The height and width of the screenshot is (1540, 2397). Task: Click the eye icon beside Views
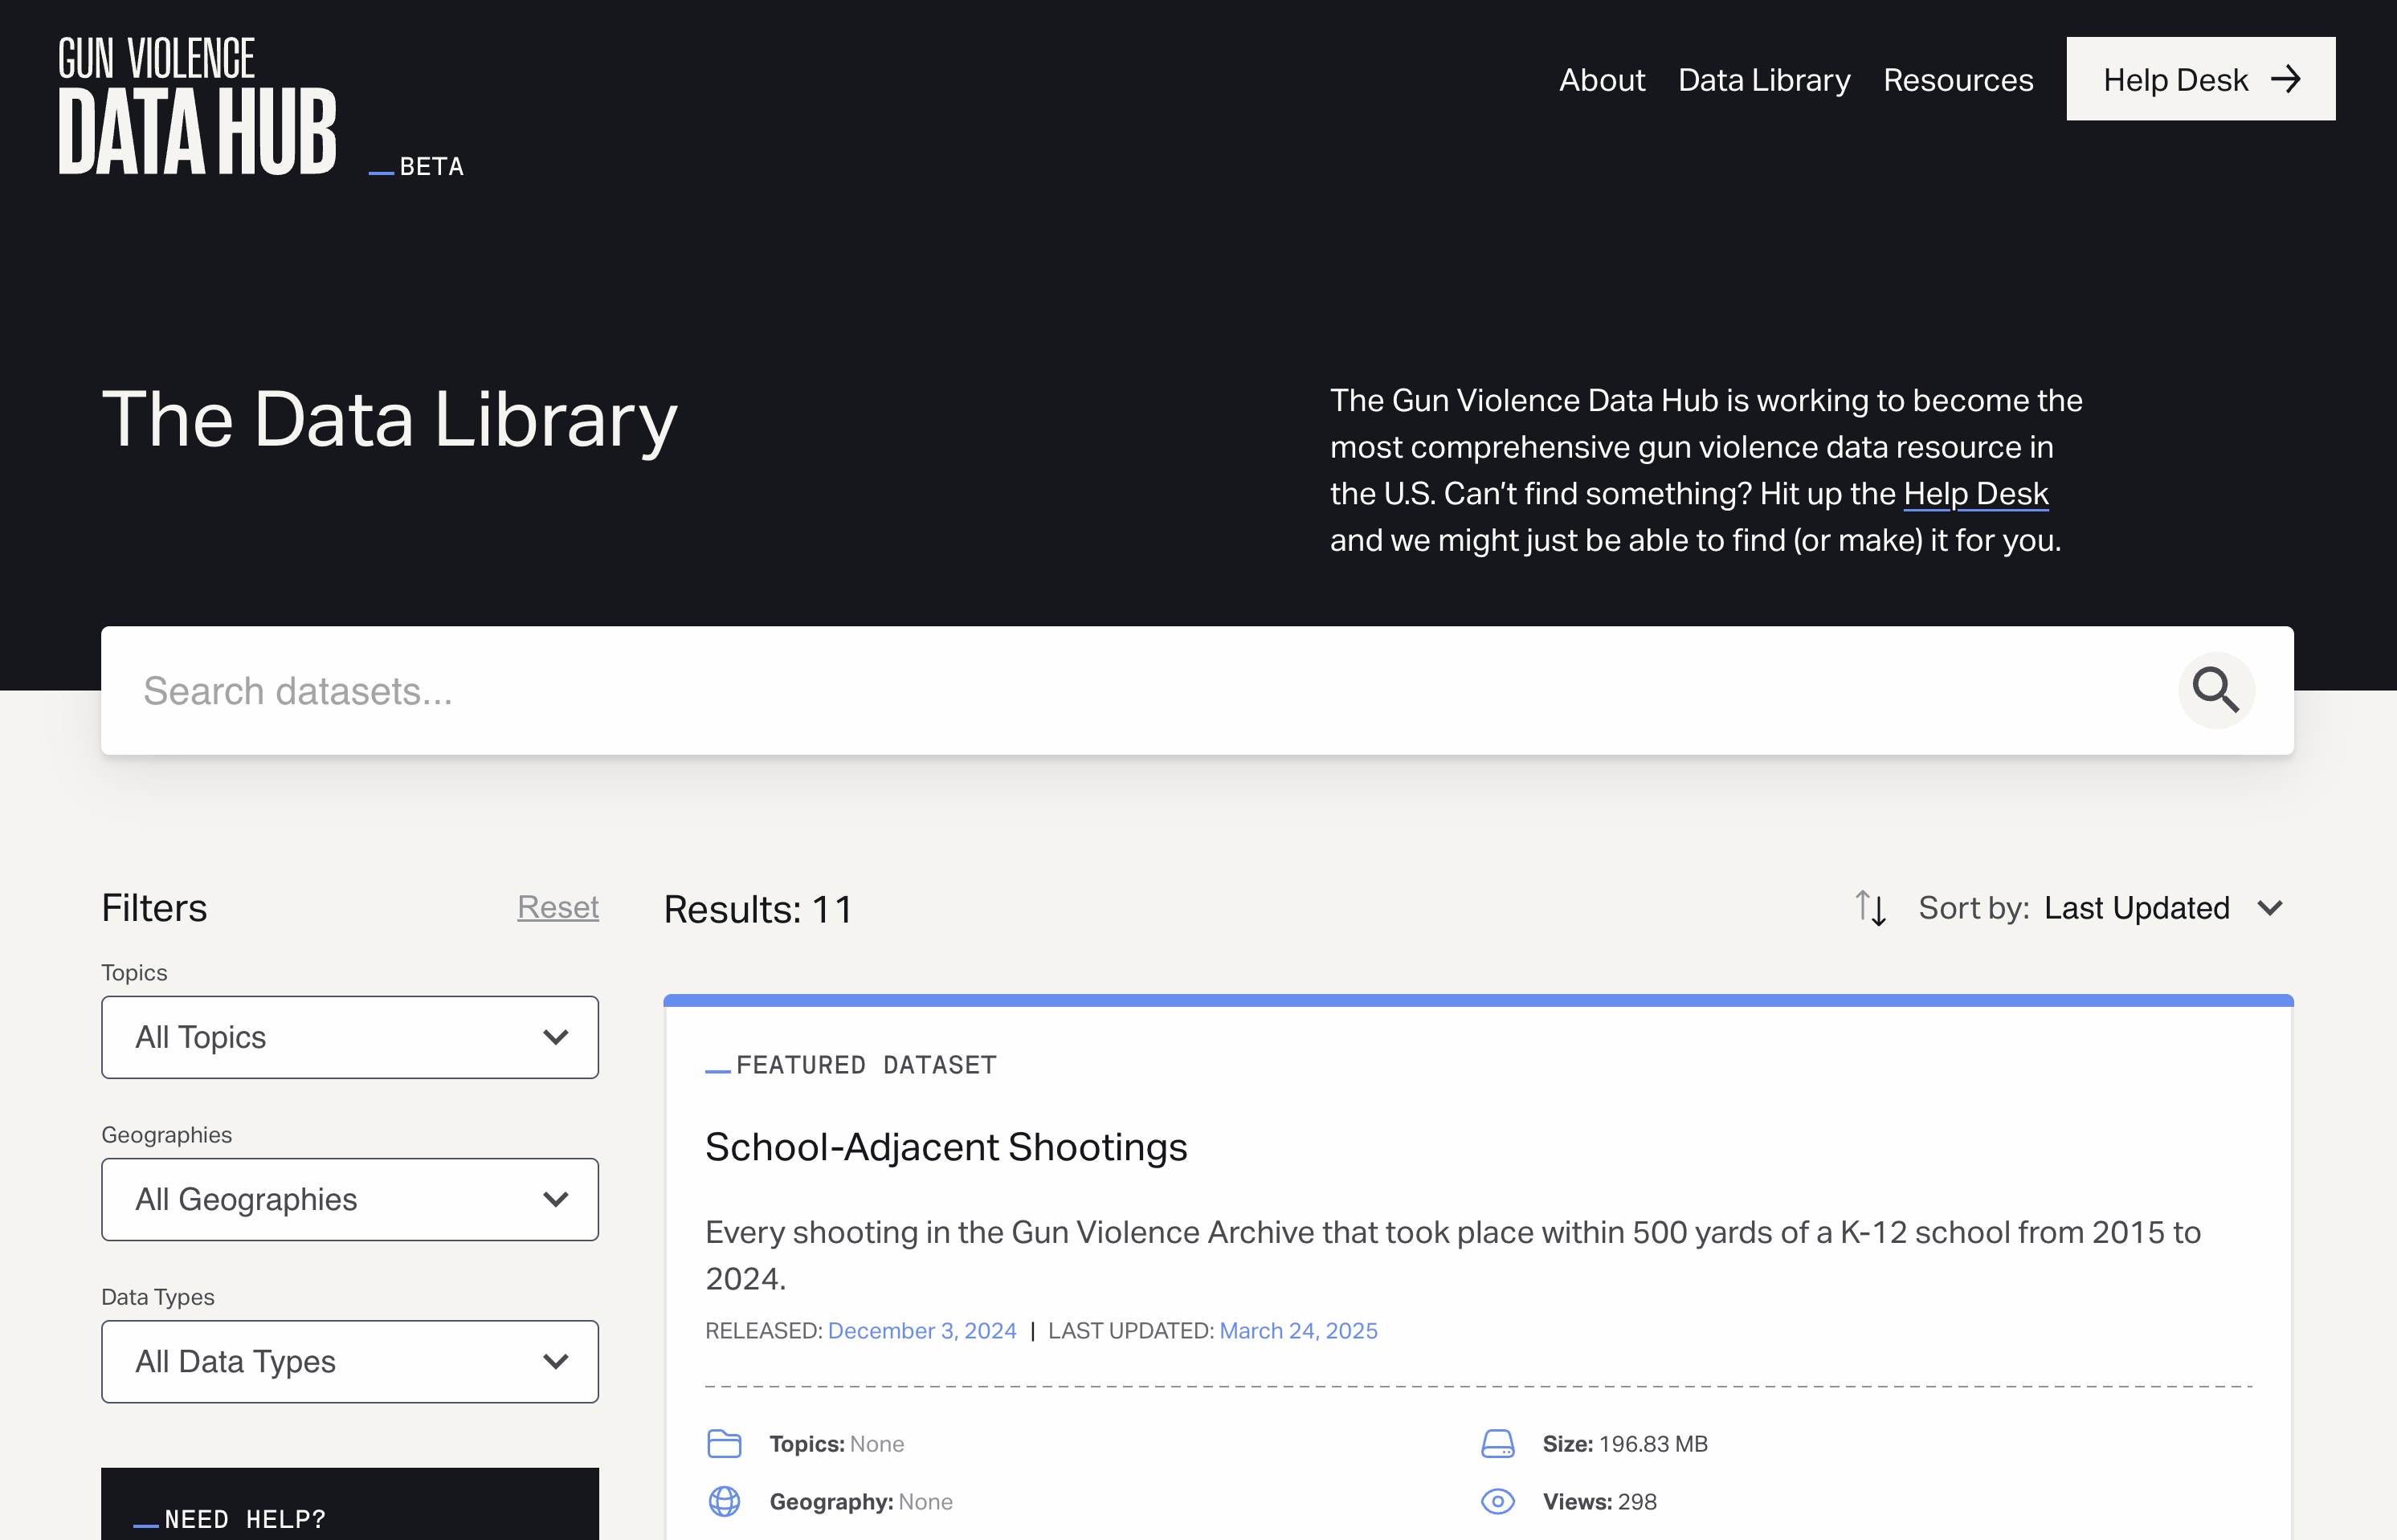coord(1497,1501)
